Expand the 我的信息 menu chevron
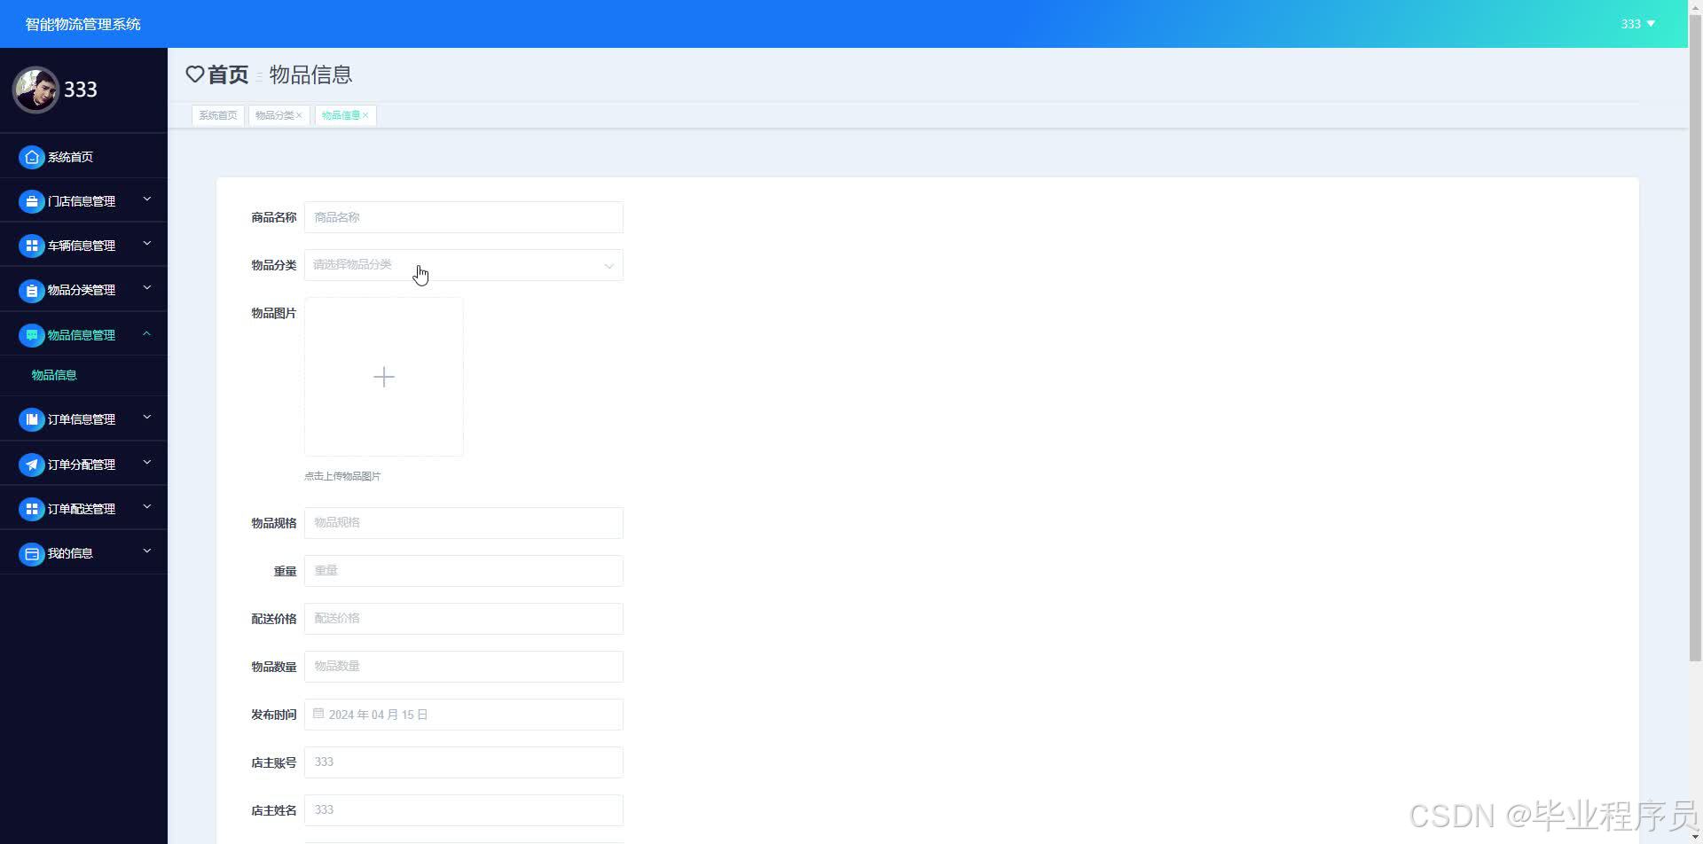 click(147, 551)
